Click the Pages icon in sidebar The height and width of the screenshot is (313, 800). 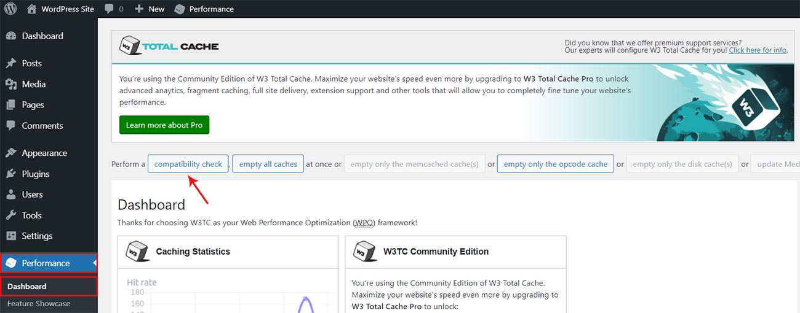pos(11,105)
